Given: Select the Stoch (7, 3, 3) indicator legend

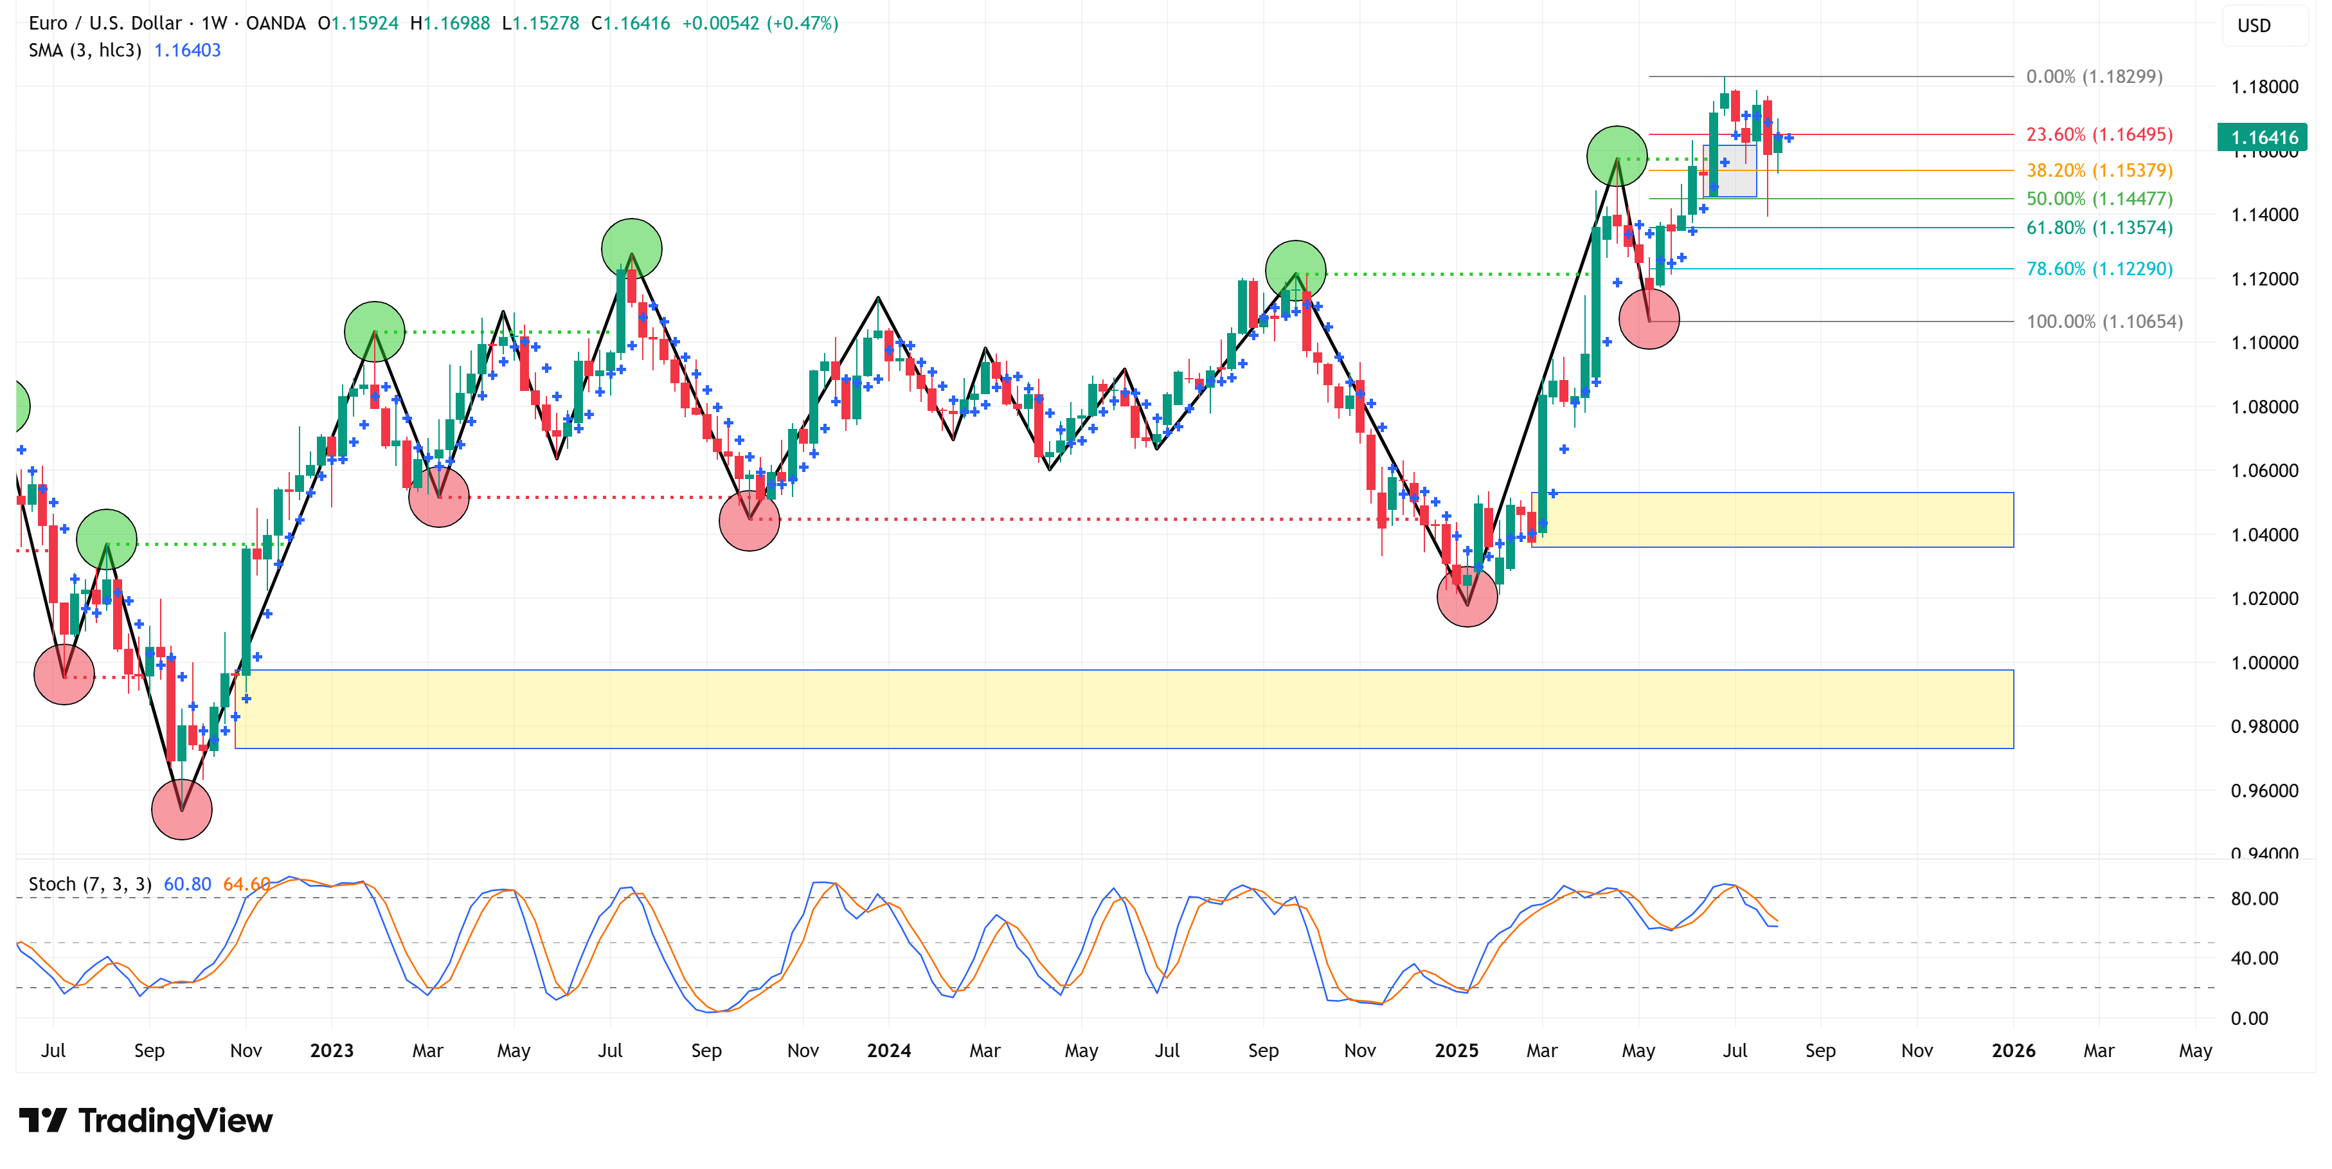Looking at the screenshot, I should pyautogui.click(x=89, y=884).
